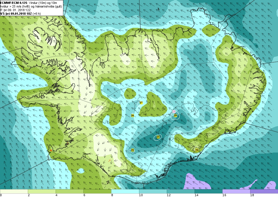Click the darker green 6–8 legend swatch

pyautogui.click(x=97, y=191)
